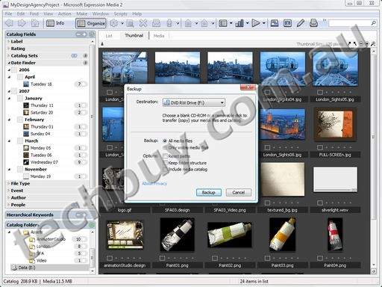382x287 pixels.
Task: Select the textured_bg.jpg thumbnail
Action: pos(283,179)
